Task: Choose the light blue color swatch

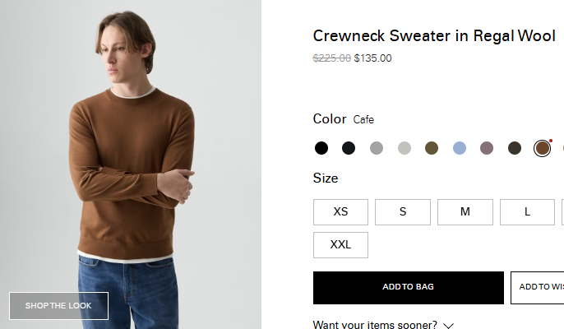Action: (460, 148)
